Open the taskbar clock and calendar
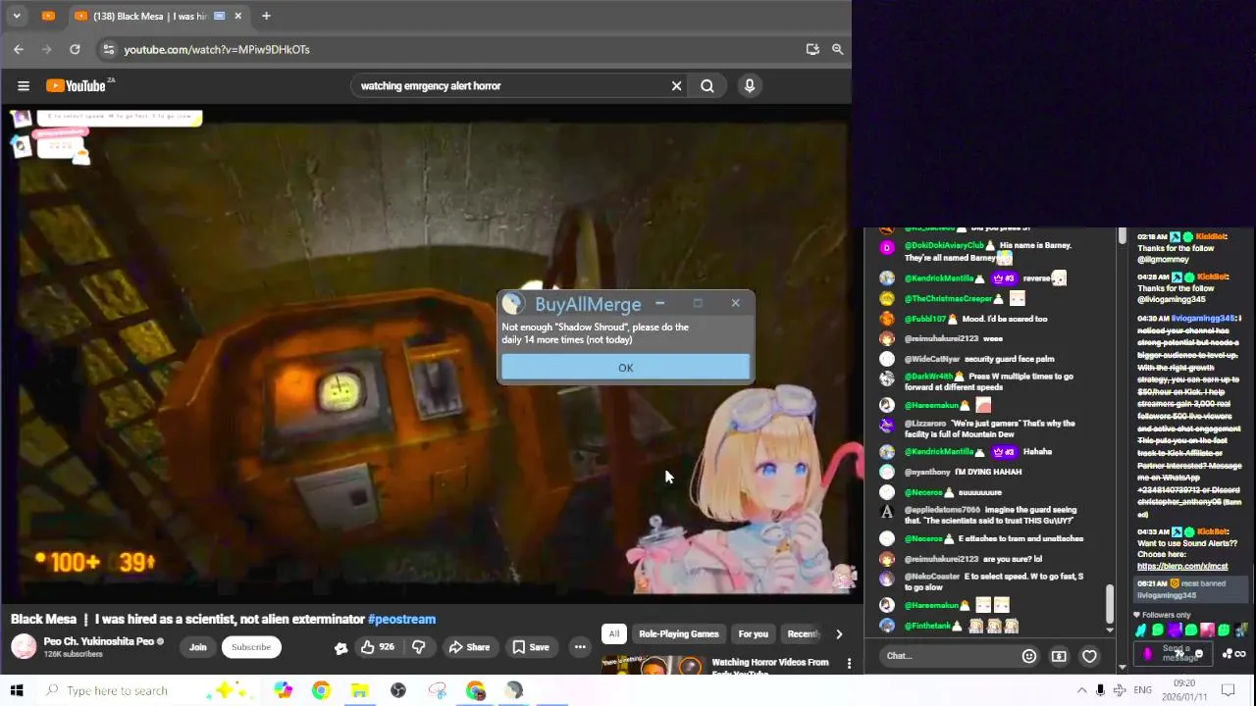1256x706 pixels. point(1184,690)
